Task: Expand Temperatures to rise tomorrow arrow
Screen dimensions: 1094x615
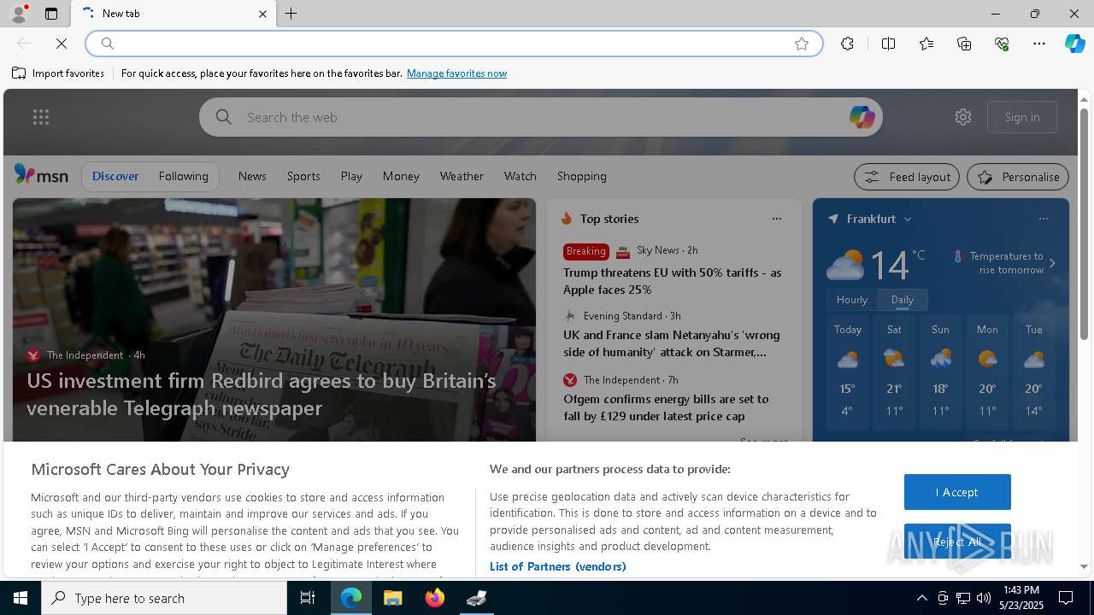Action: 1052,263
